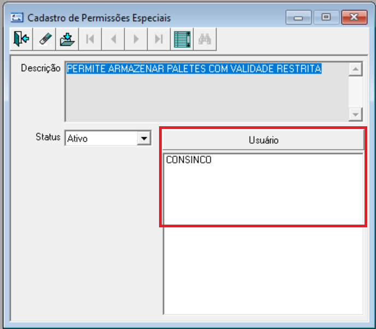376x329 pixels.
Task: Click the Descrição scrollbar up arrow
Action: tap(355, 69)
